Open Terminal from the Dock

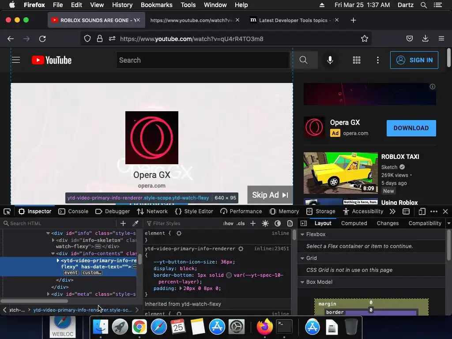tap(284, 327)
